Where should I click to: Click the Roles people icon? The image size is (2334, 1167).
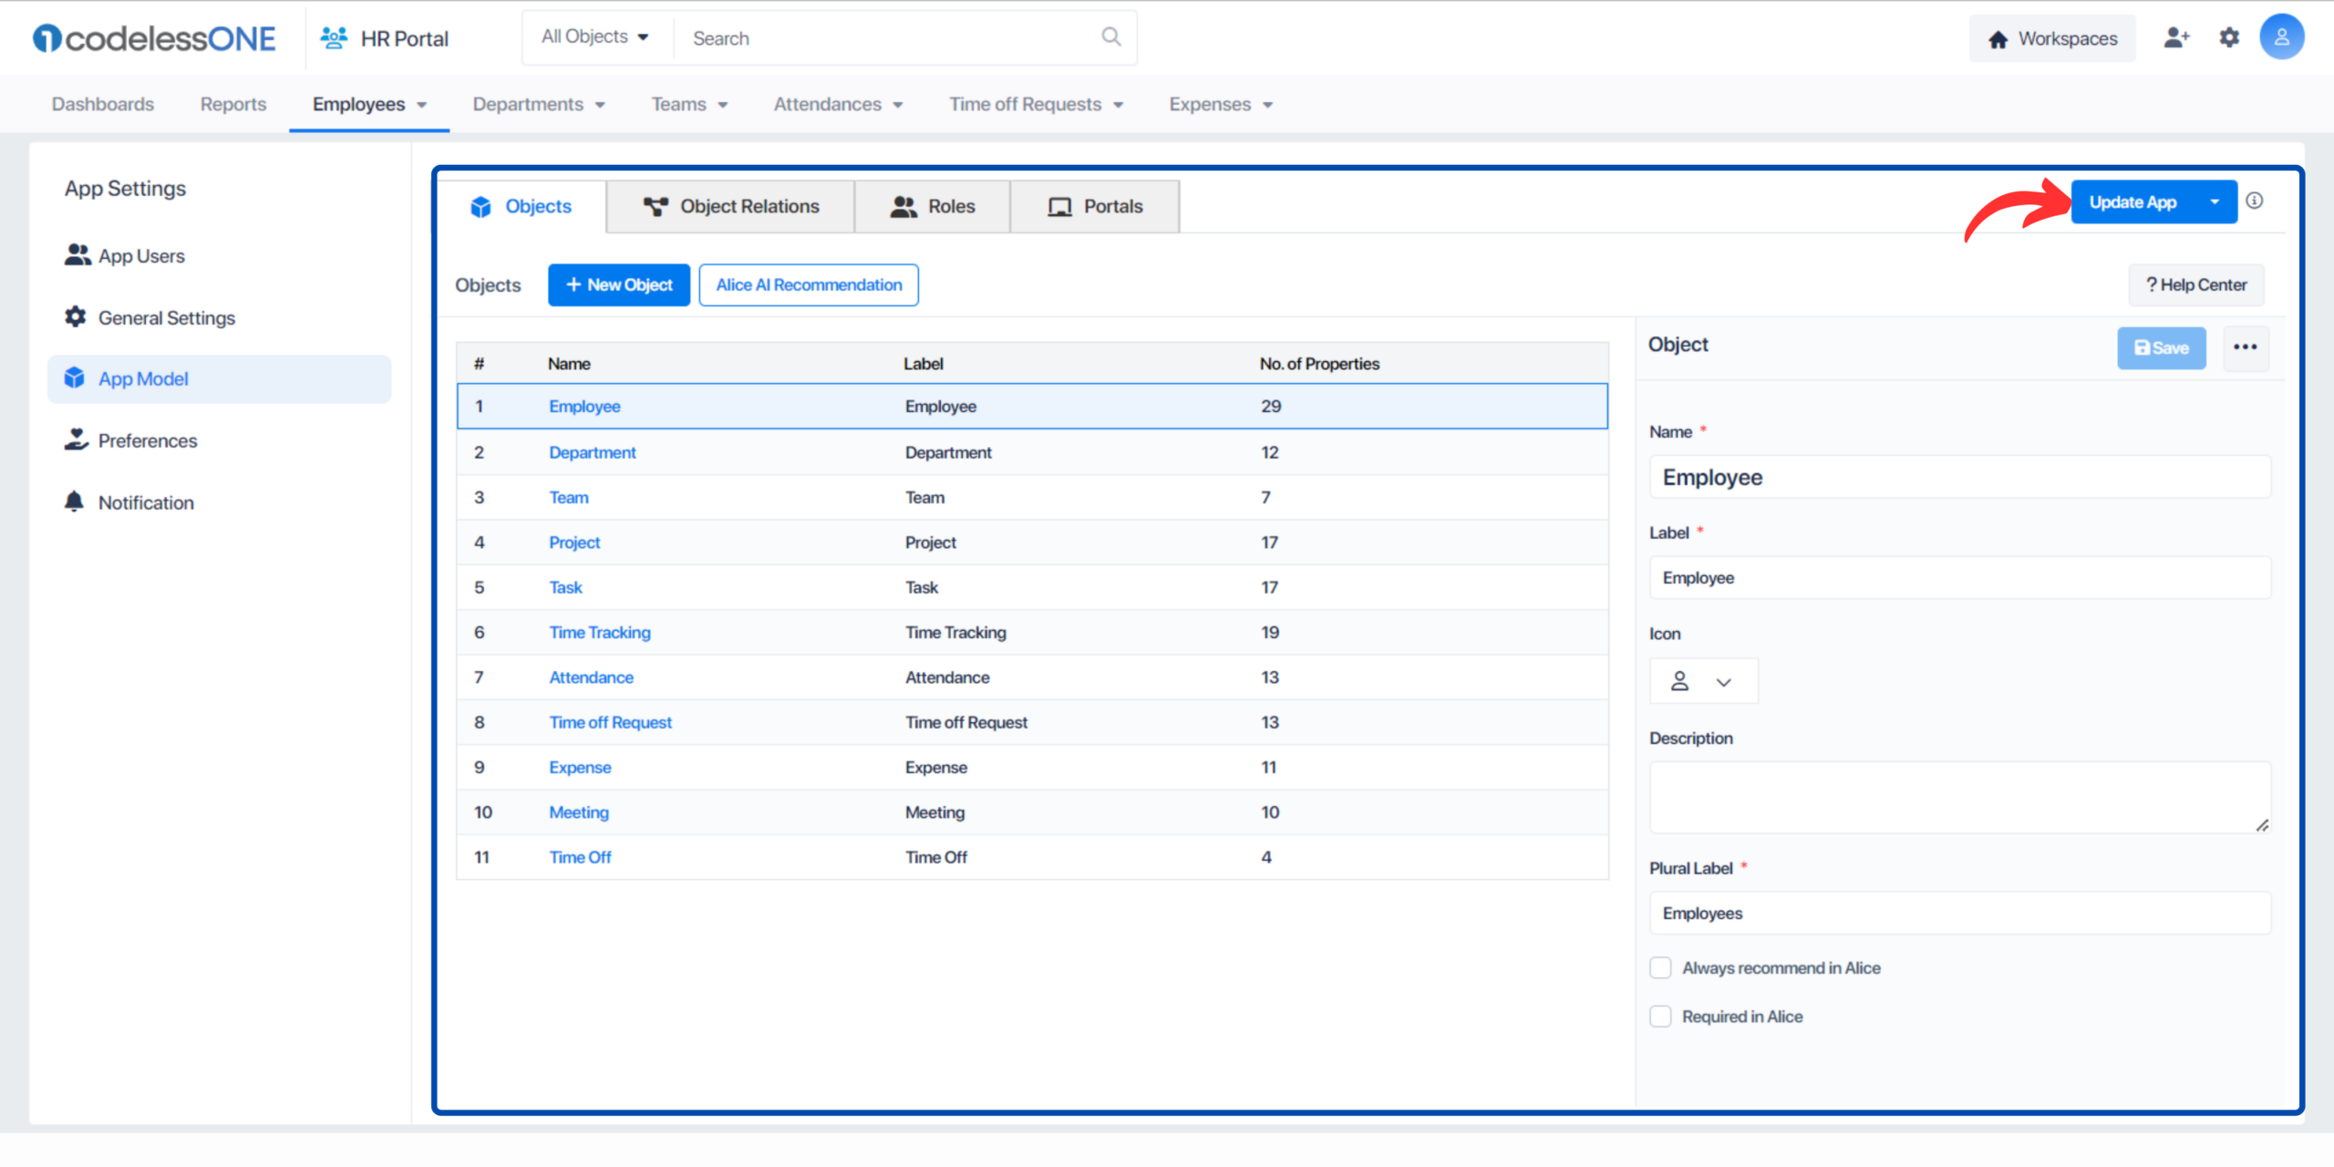904,207
